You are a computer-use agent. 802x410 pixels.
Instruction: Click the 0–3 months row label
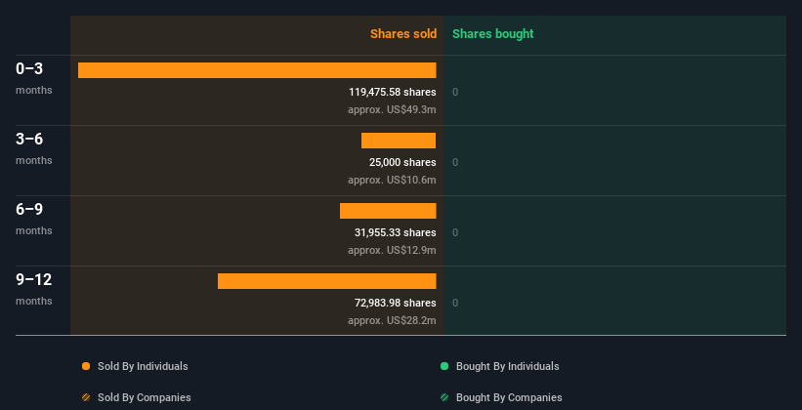[x=34, y=78]
